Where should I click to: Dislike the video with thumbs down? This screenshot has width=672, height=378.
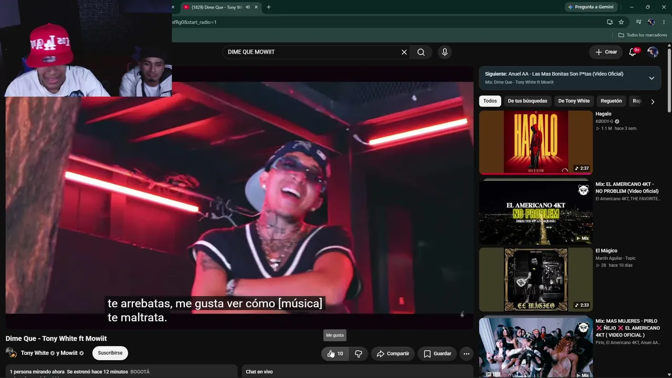point(359,353)
